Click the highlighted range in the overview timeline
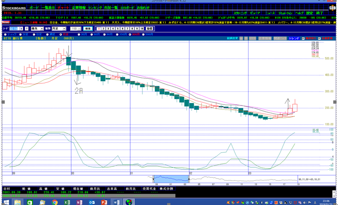338x205 pixels. [x=171, y=179]
